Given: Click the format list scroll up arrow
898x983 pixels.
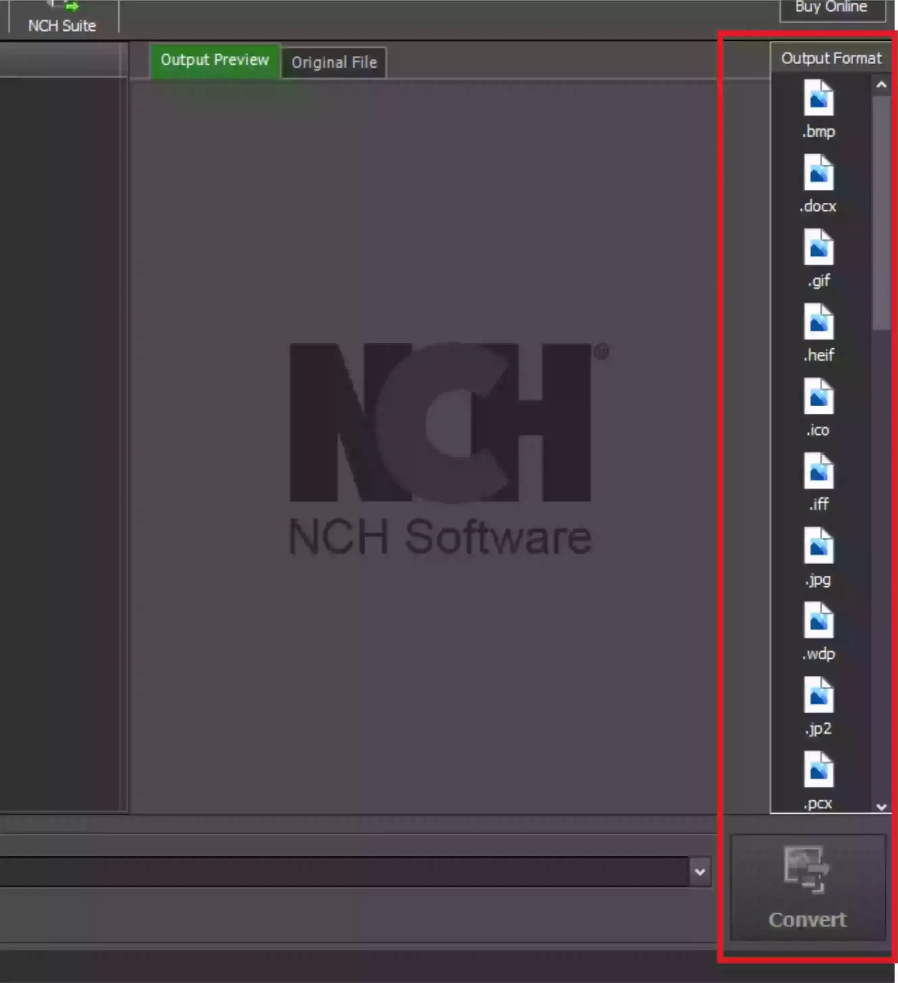Looking at the screenshot, I should click(881, 85).
